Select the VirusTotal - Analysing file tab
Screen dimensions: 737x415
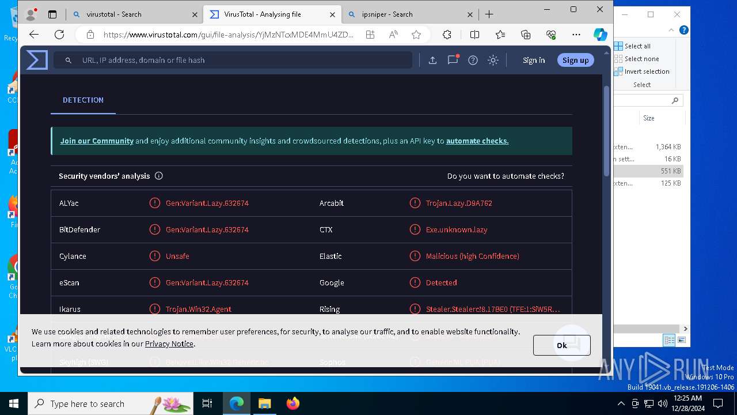[273, 14]
